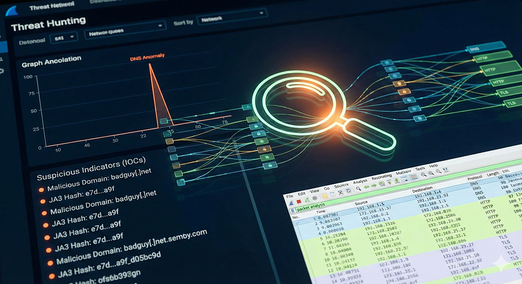
Task: Restart capture with the green fin icon
Action: tap(307, 199)
